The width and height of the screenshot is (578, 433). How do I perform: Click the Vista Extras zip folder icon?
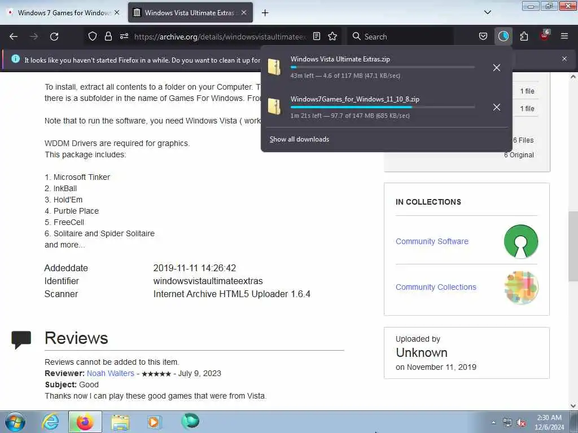coord(275,67)
